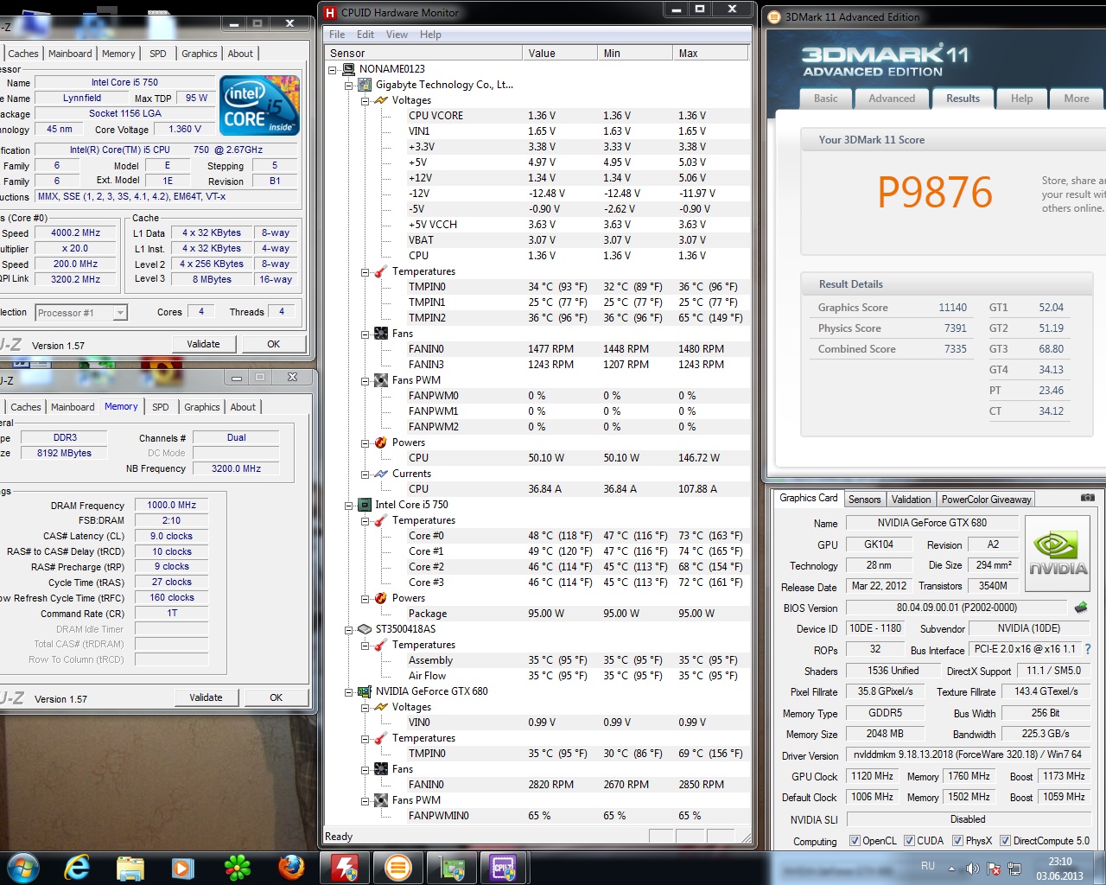Toggle the PhysX checkbox
The height and width of the screenshot is (885, 1106).
(x=957, y=841)
